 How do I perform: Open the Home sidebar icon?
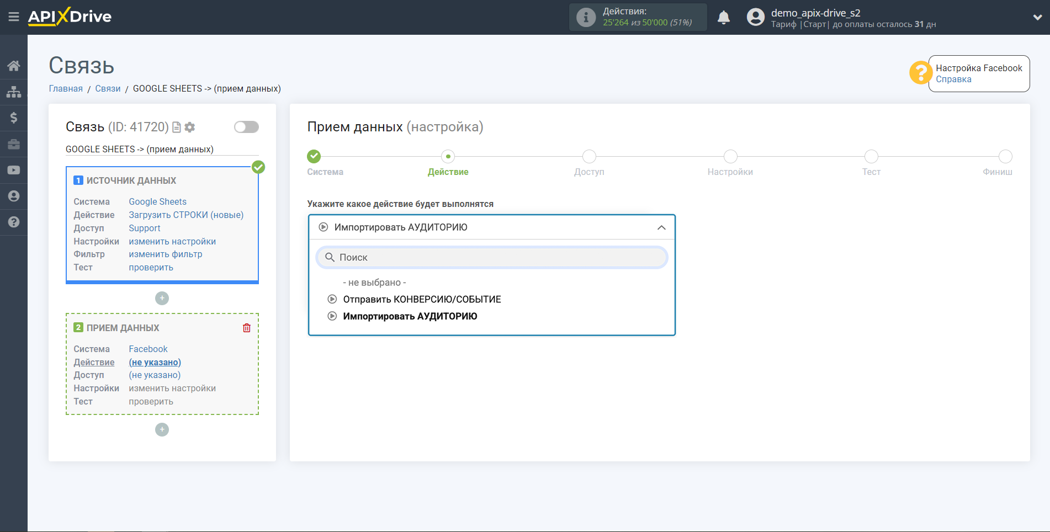tap(14, 66)
